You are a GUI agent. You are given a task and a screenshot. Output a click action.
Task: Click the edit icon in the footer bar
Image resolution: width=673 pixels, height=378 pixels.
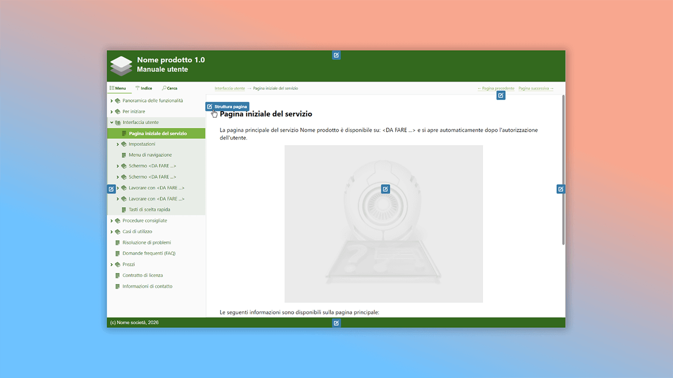(x=336, y=323)
